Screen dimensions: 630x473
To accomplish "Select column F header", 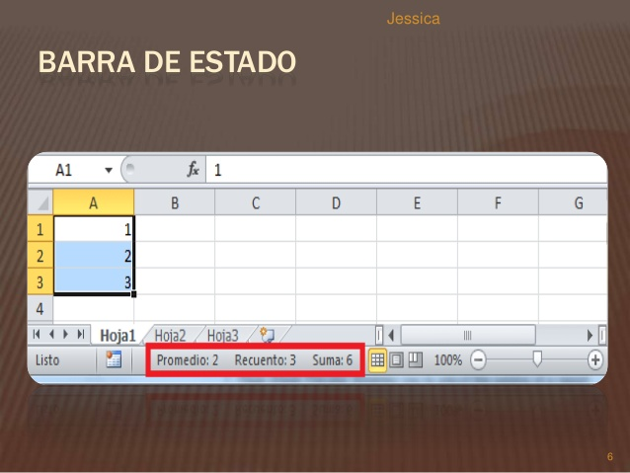I will [498, 203].
